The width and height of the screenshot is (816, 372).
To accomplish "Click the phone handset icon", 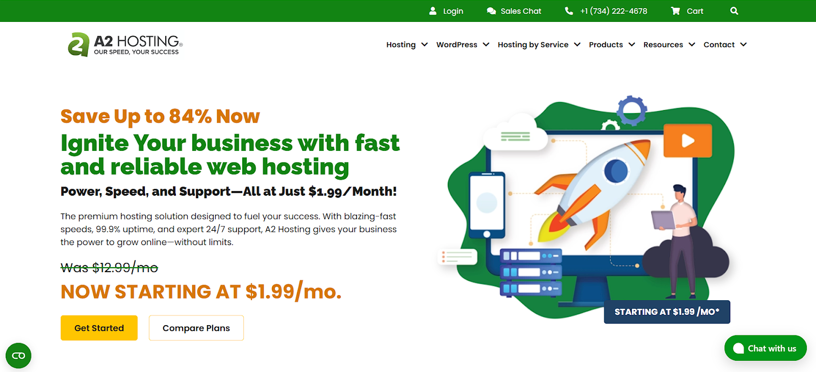I will pos(569,11).
